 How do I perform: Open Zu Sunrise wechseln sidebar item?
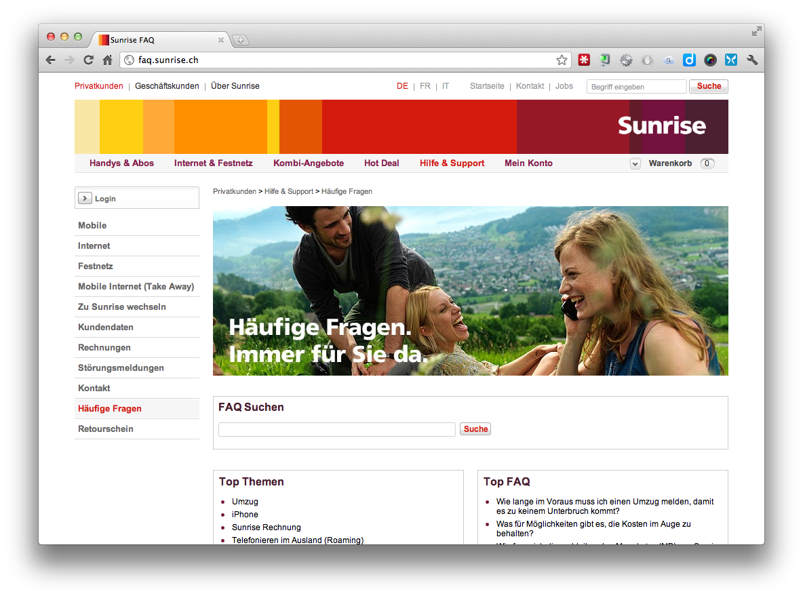[x=137, y=306]
